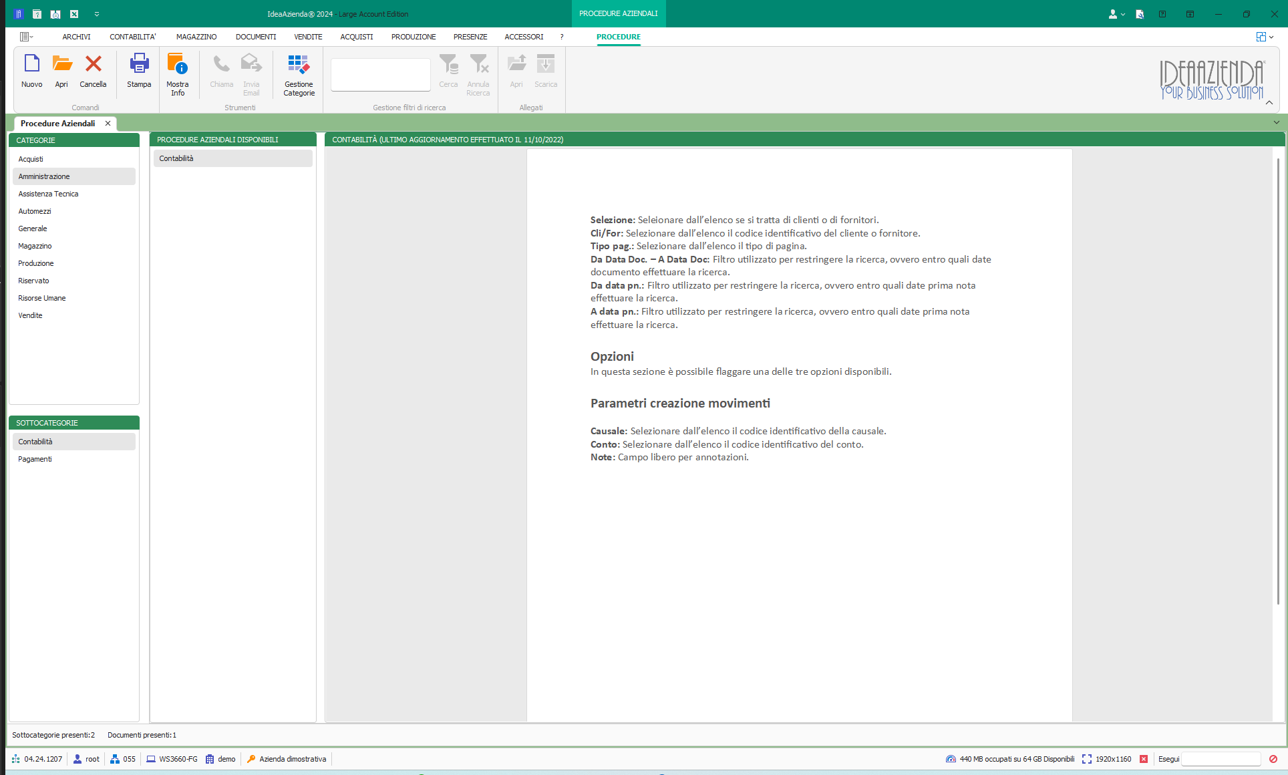The height and width of the screenshot is (775, 1288).
Task: Open the MAGAZZINO menu
Action: [x=196, y=37]
